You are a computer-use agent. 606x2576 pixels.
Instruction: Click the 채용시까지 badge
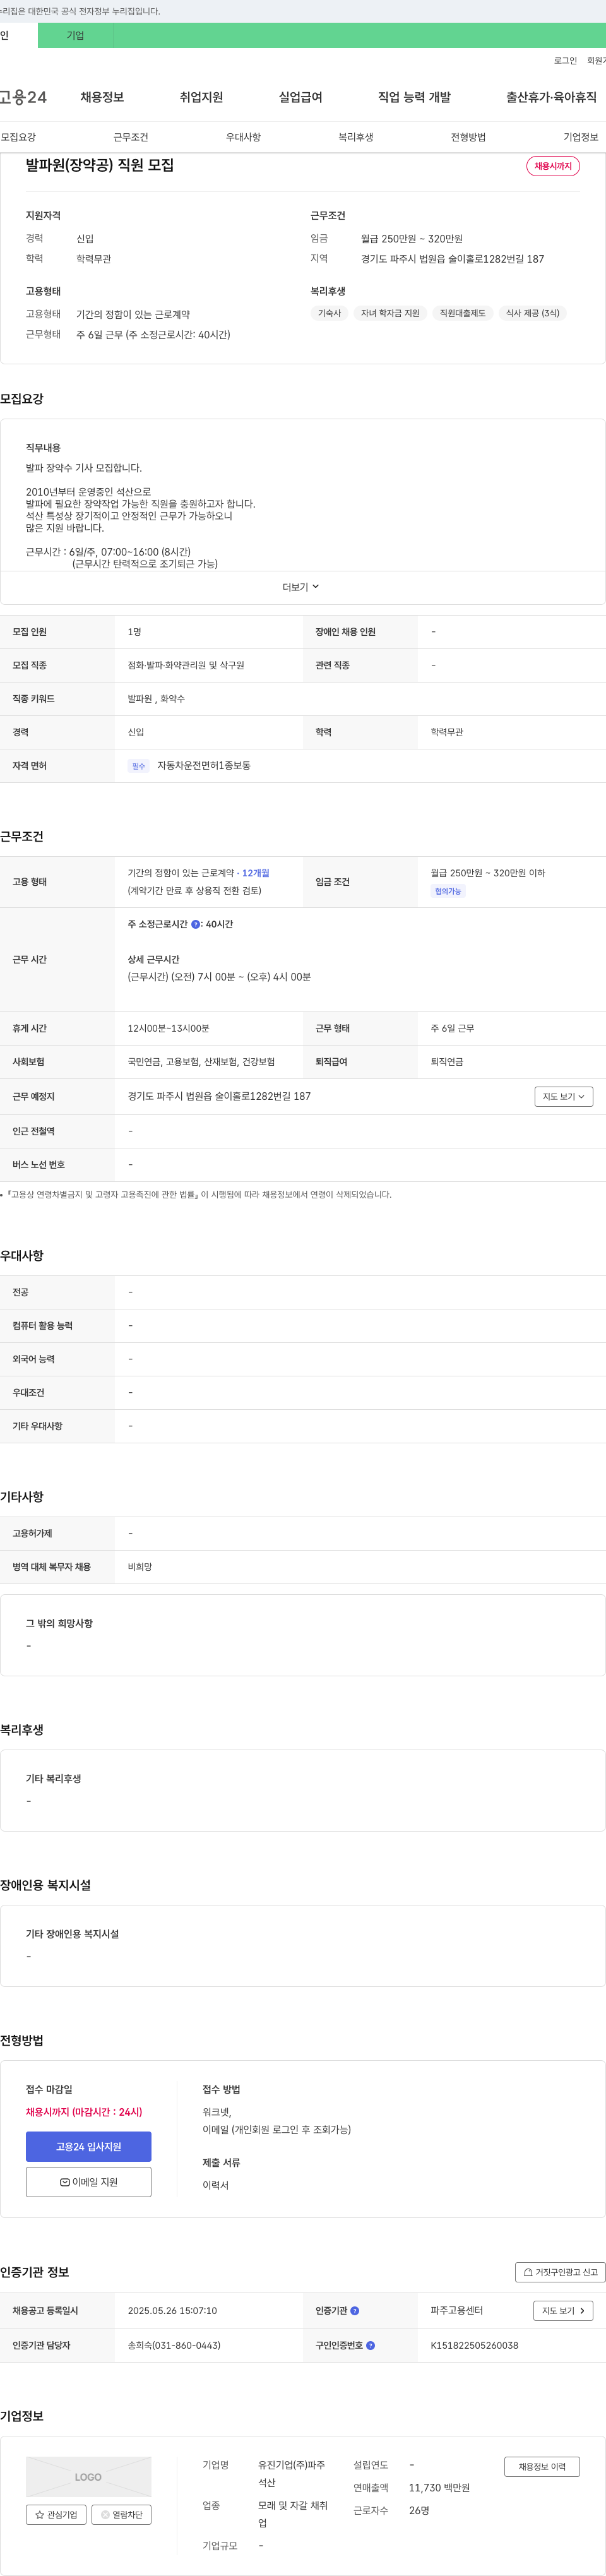(553, 166)
